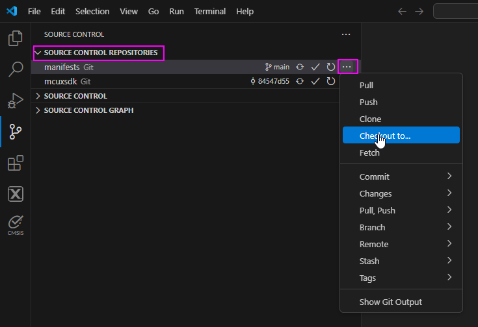Open the Extensions view icon
Image resolution: width=478 pixels, height=327 pixels.
coord(15,163)
